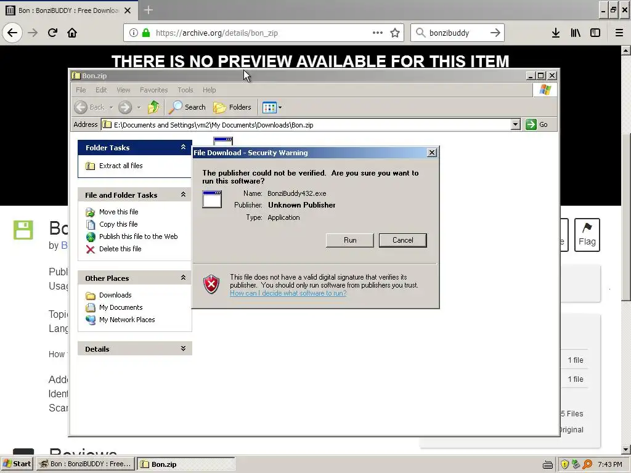The width and height of the screenshot is (631, 473).
Task: Open View menu in Bon.zip window
Action: (x=123, y=90)
